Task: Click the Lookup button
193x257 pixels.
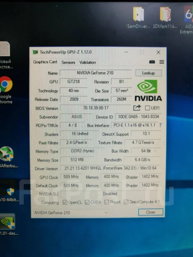Action: tap(148, 73)
